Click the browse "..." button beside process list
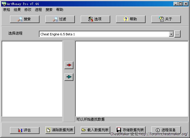This screenshot has height=138, width=190. [177, 34]
